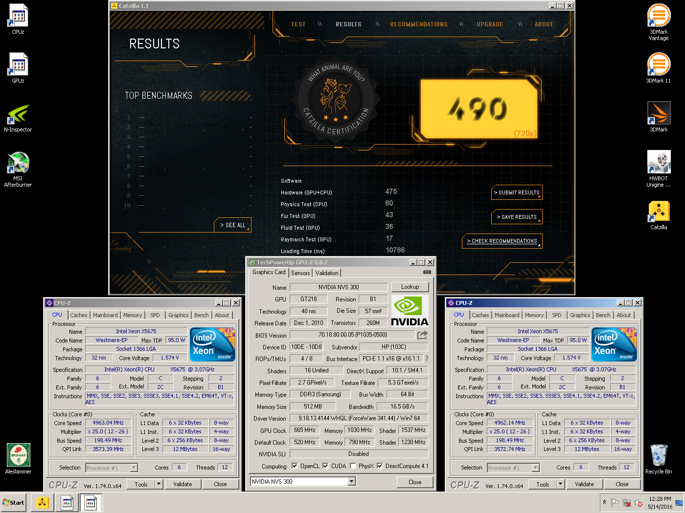Click SEE ALL top benchmarks
Viewport: 685px width, 513px height.
pyautogui.click(x=232, y=225)
